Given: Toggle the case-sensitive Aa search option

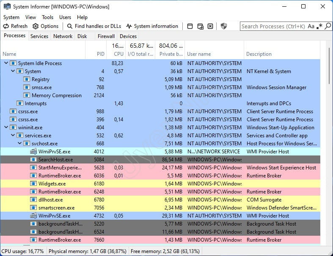Looking at the screenshot, I should 311,26.
